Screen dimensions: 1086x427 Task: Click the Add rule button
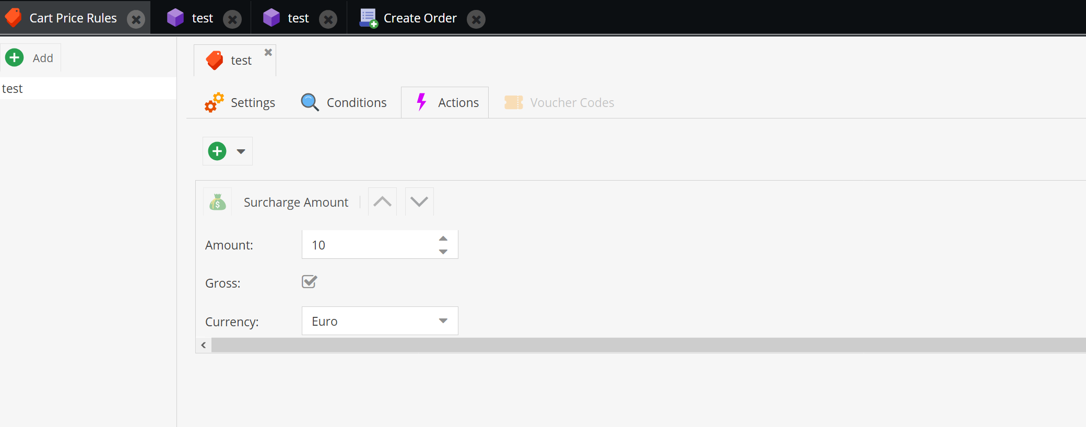coord(30,57)
